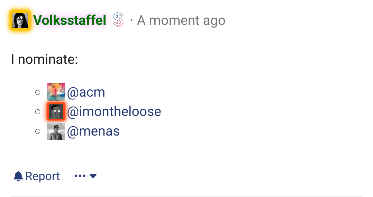The width and height of the screenshot is (373, 197).
Task: Click the "I nominate:" post text
Action: 44,60
